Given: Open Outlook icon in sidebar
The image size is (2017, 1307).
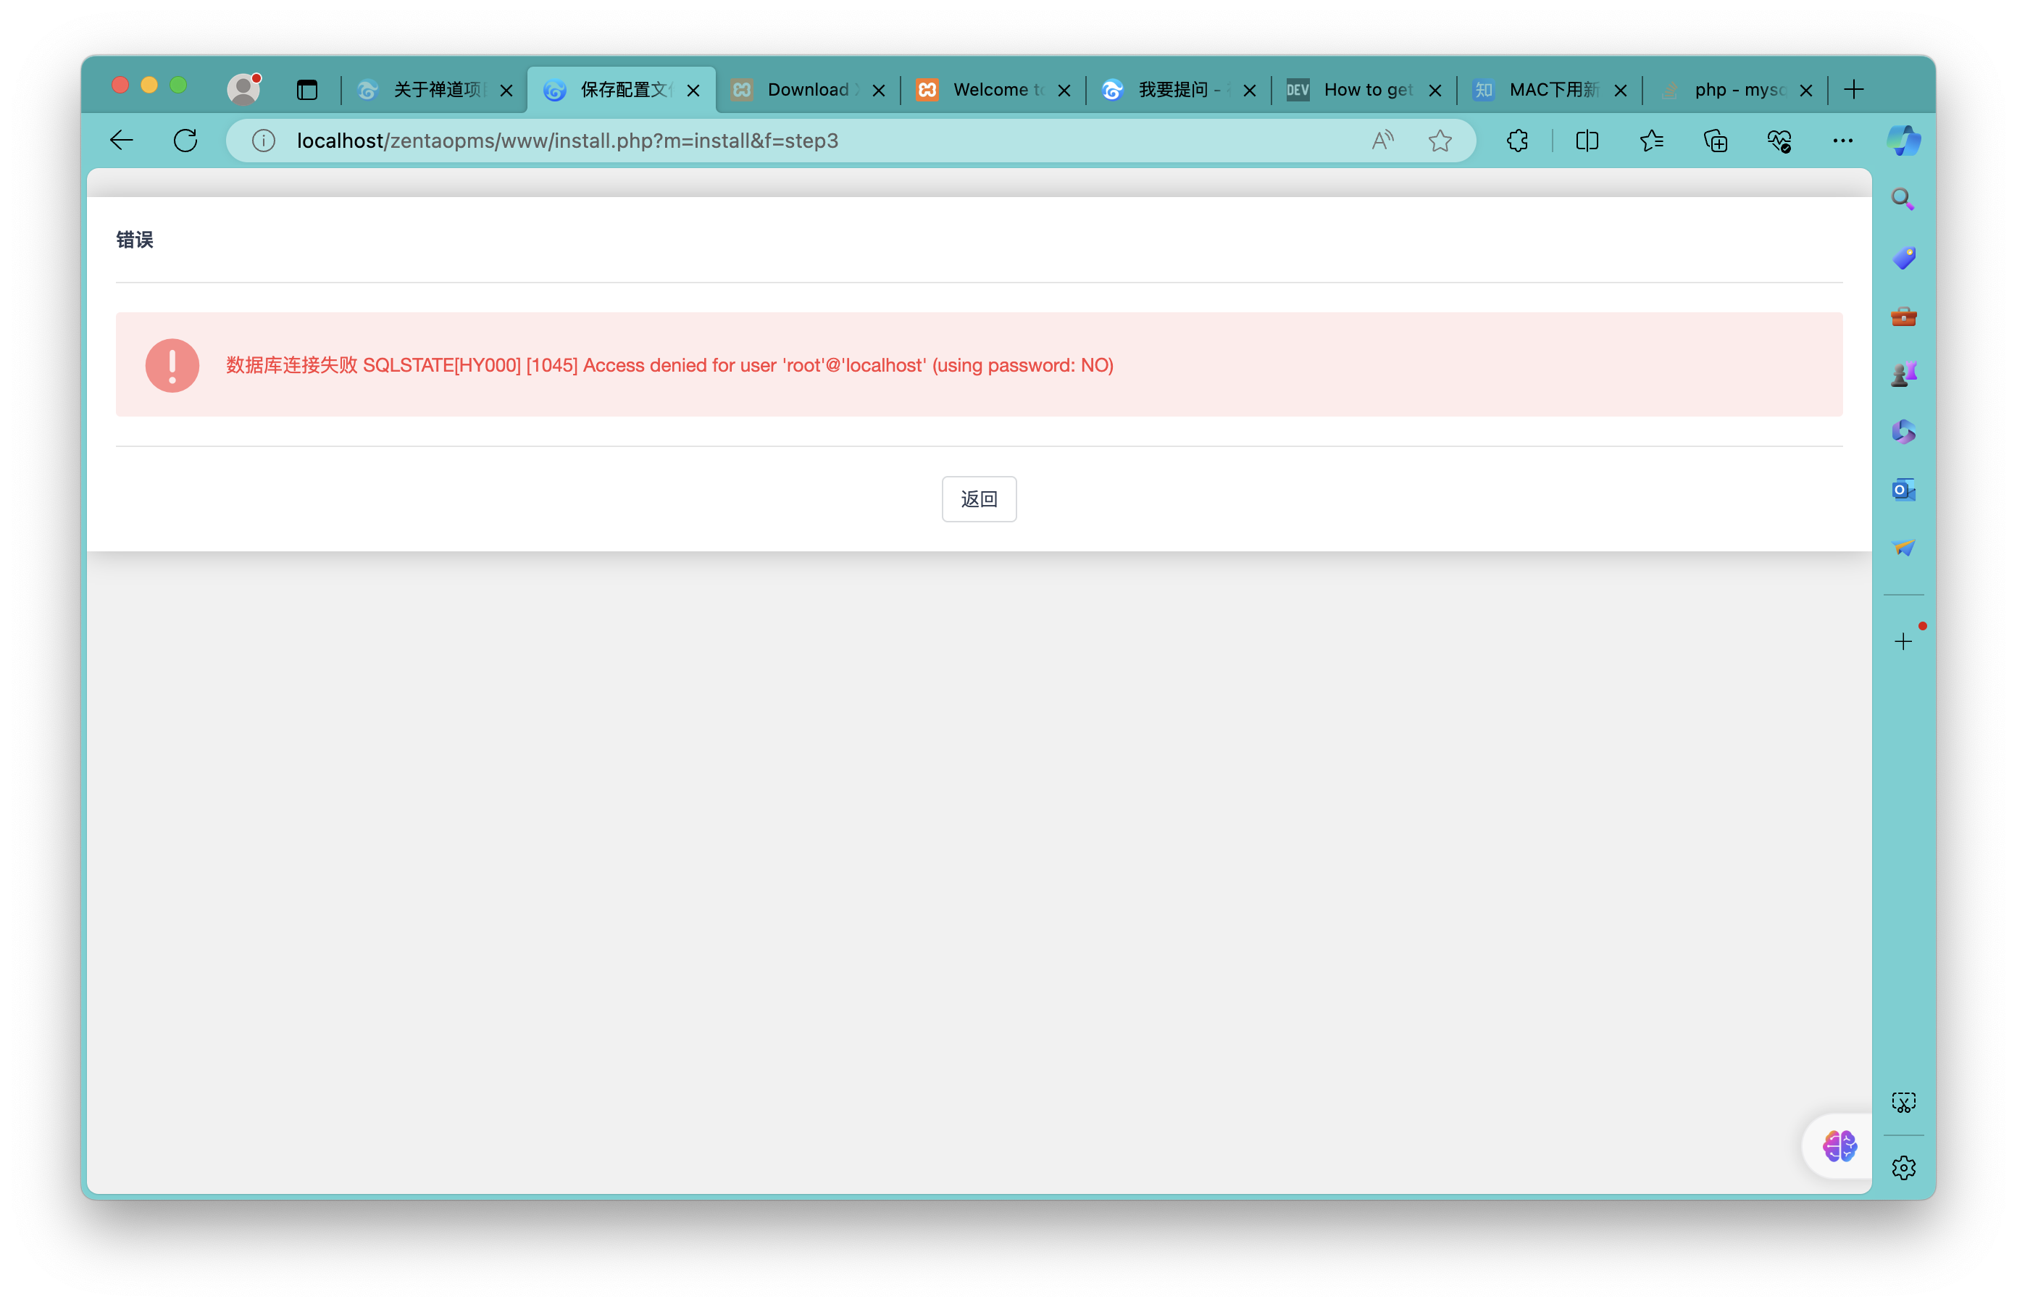Looking at the screenshot, I should pos(1903,490).
